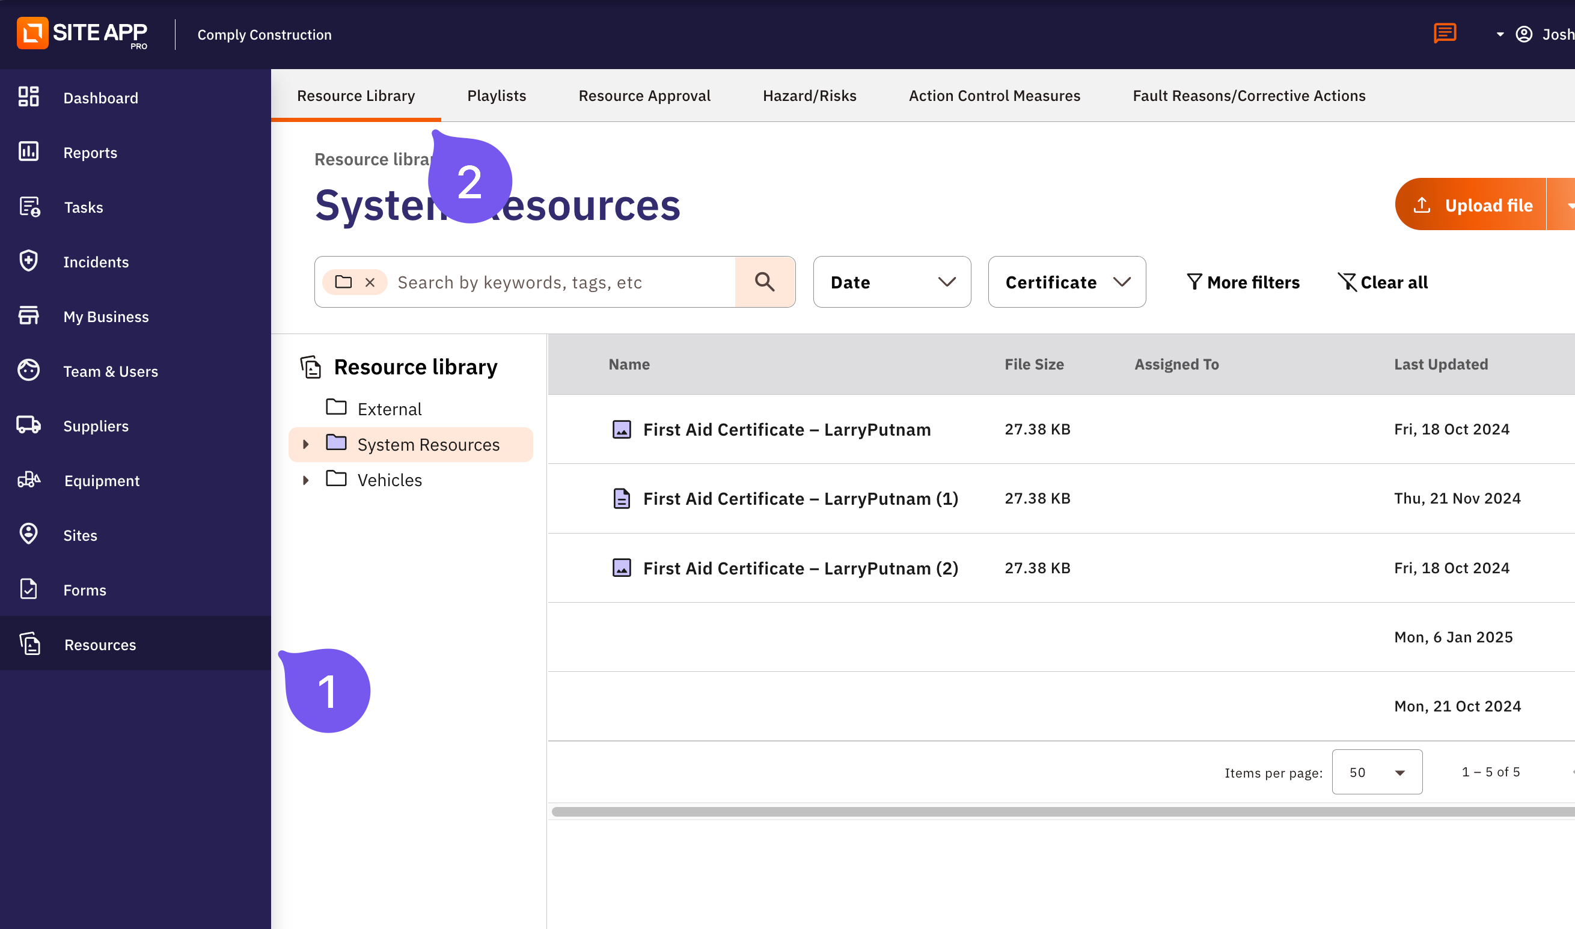This screenshot has width=1575, height=929.
Task: Switch to the Playlists tab
Action: coord(496,96)
